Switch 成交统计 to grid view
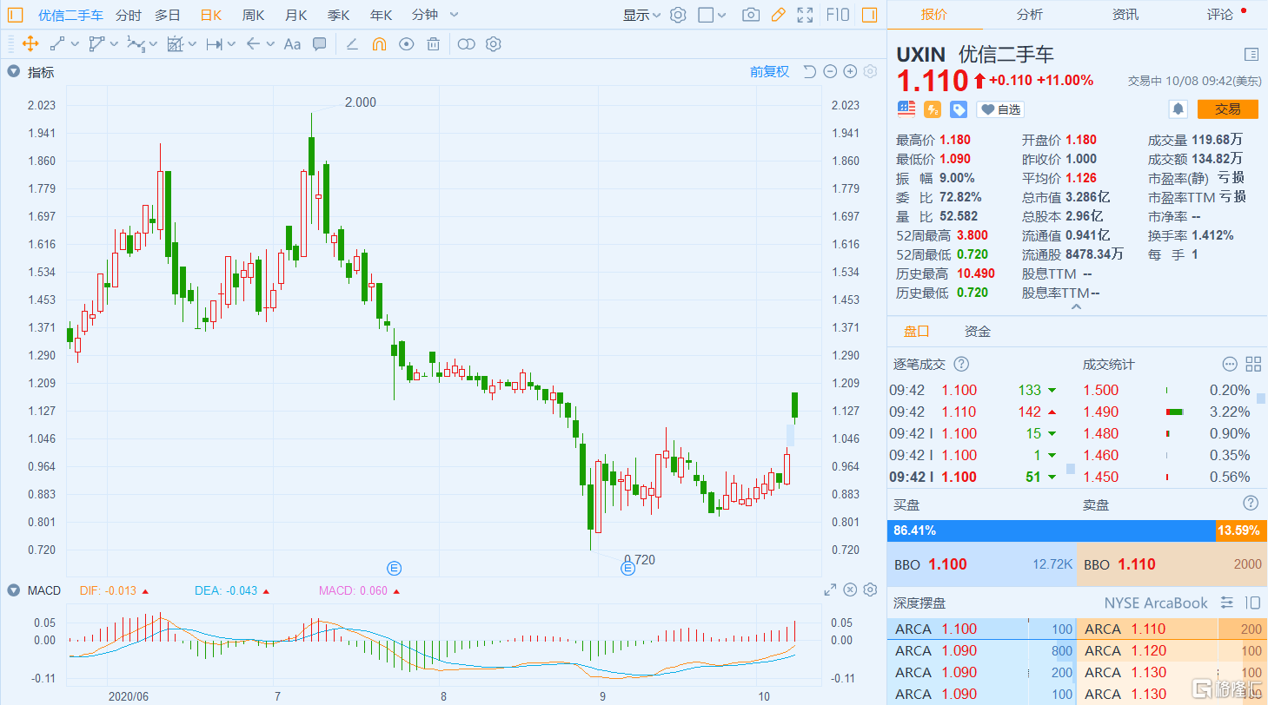Viewport: 1268px width, 705px height. pos(1253,365)
